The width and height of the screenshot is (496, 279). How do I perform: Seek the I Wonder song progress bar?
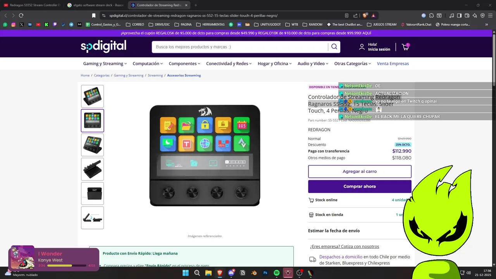[67, 266]
